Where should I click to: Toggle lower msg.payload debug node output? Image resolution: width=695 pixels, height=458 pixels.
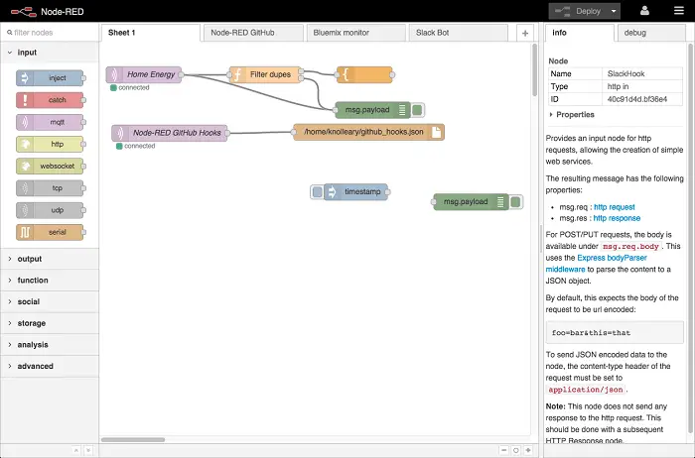pos(515,202)
